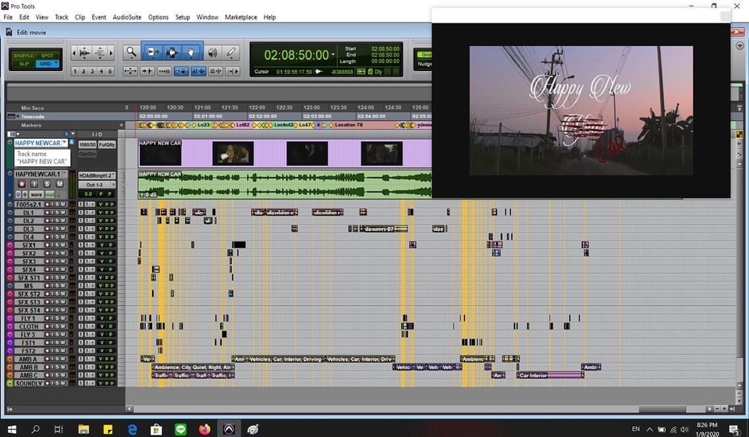
Task: Solo the HAPYNEWCAR.1 track
Action: [47, 184]
